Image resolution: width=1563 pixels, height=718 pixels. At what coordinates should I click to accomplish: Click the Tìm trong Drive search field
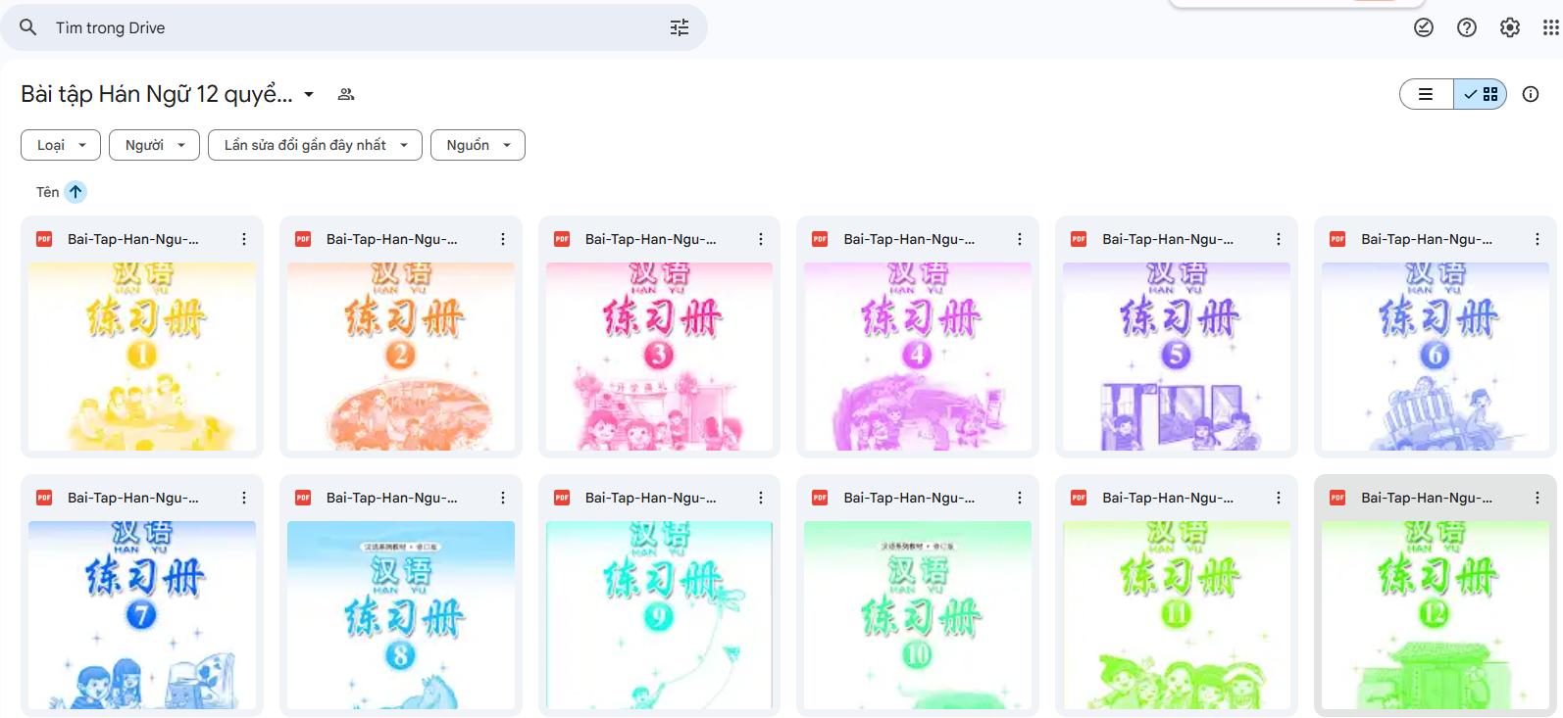(x=353, y=27)
